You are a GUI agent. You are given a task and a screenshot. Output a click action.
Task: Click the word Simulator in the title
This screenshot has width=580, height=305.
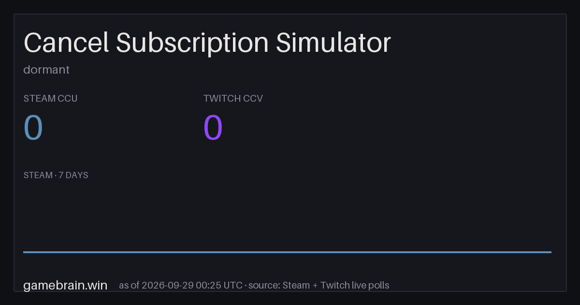click(333, 43)
